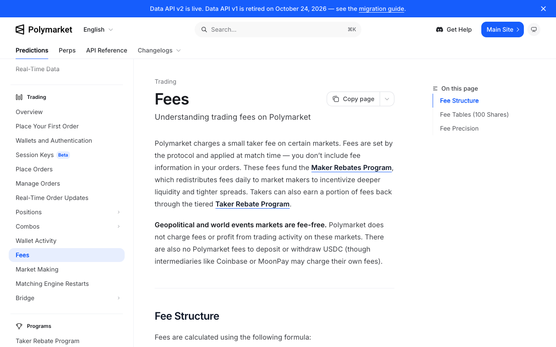
Task: Select the Fees sidebar item
Action: [x=66, y=255]
